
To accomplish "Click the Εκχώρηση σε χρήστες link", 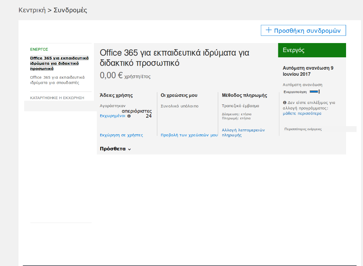I will coord(121,135).
